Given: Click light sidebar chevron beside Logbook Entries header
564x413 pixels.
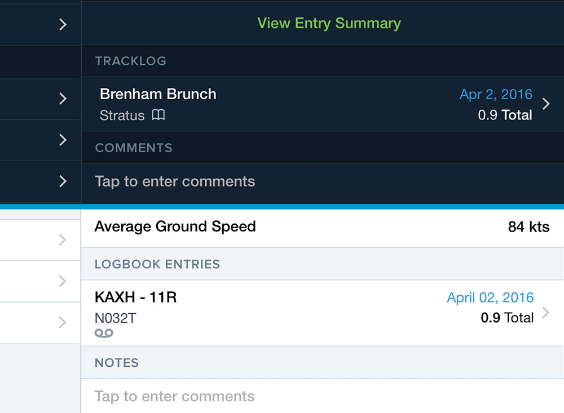Looking at the screenshot, I should pyautogui.click(x=63, y=281).
